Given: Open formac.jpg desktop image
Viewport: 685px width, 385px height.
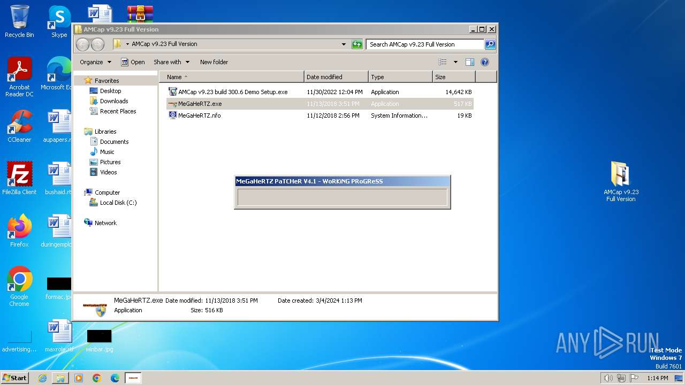Looking at the screenshot, I should pos(59,288).
